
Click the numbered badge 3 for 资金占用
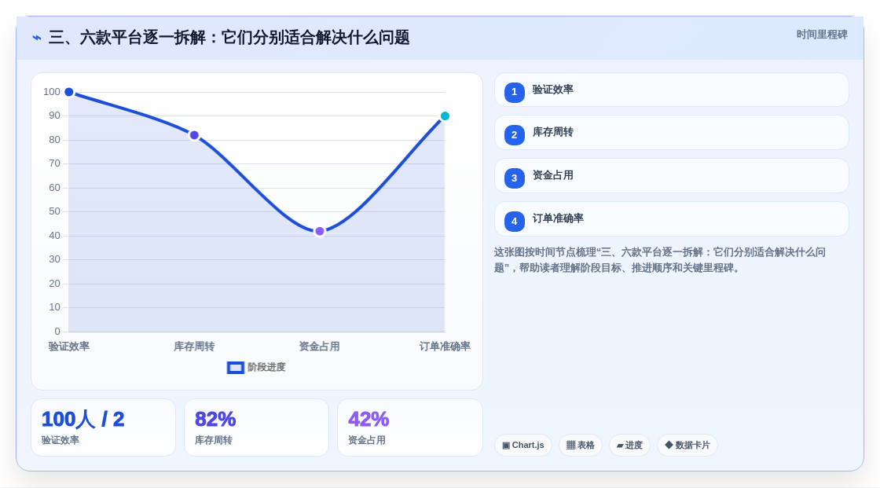coord(514,178)
